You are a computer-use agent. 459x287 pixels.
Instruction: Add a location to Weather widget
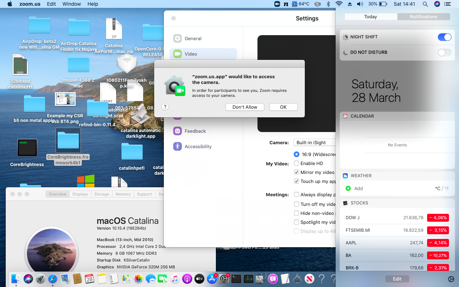coord(348,188)
